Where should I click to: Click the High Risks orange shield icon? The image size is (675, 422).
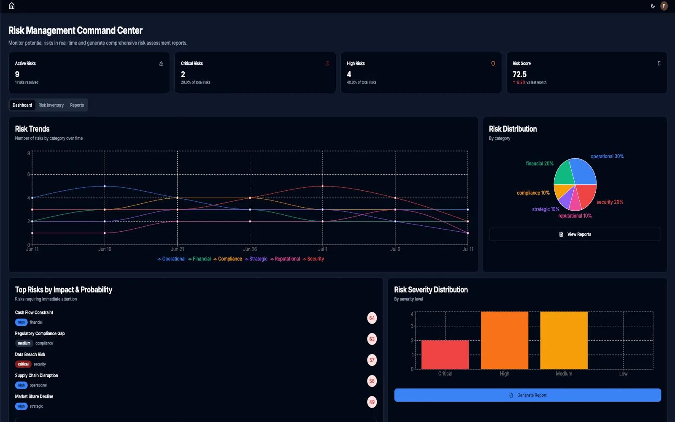click(x=493, y=63)
